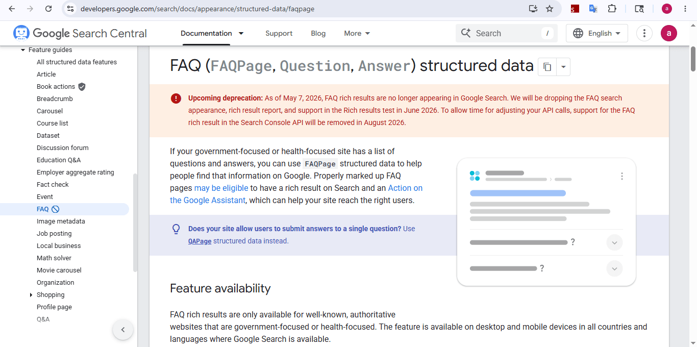Open the Carousel sidebar item
Screen dimensions: 697x347
50,111
